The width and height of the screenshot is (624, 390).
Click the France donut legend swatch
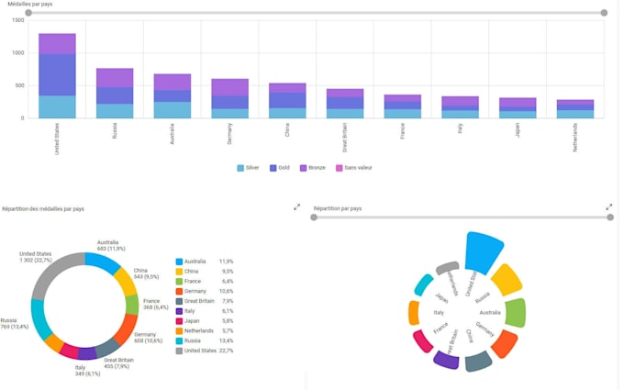pos(179,282)
